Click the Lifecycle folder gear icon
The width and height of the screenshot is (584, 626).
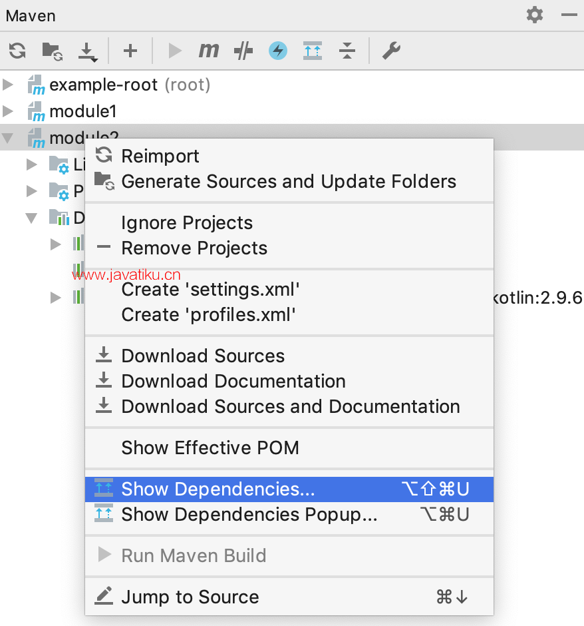pos(59,165)
